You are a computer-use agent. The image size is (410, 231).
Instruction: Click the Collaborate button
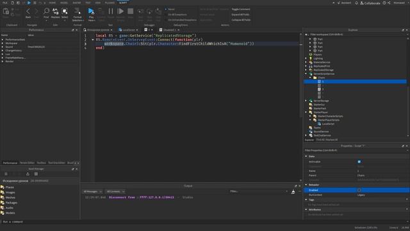click(370, 3)
